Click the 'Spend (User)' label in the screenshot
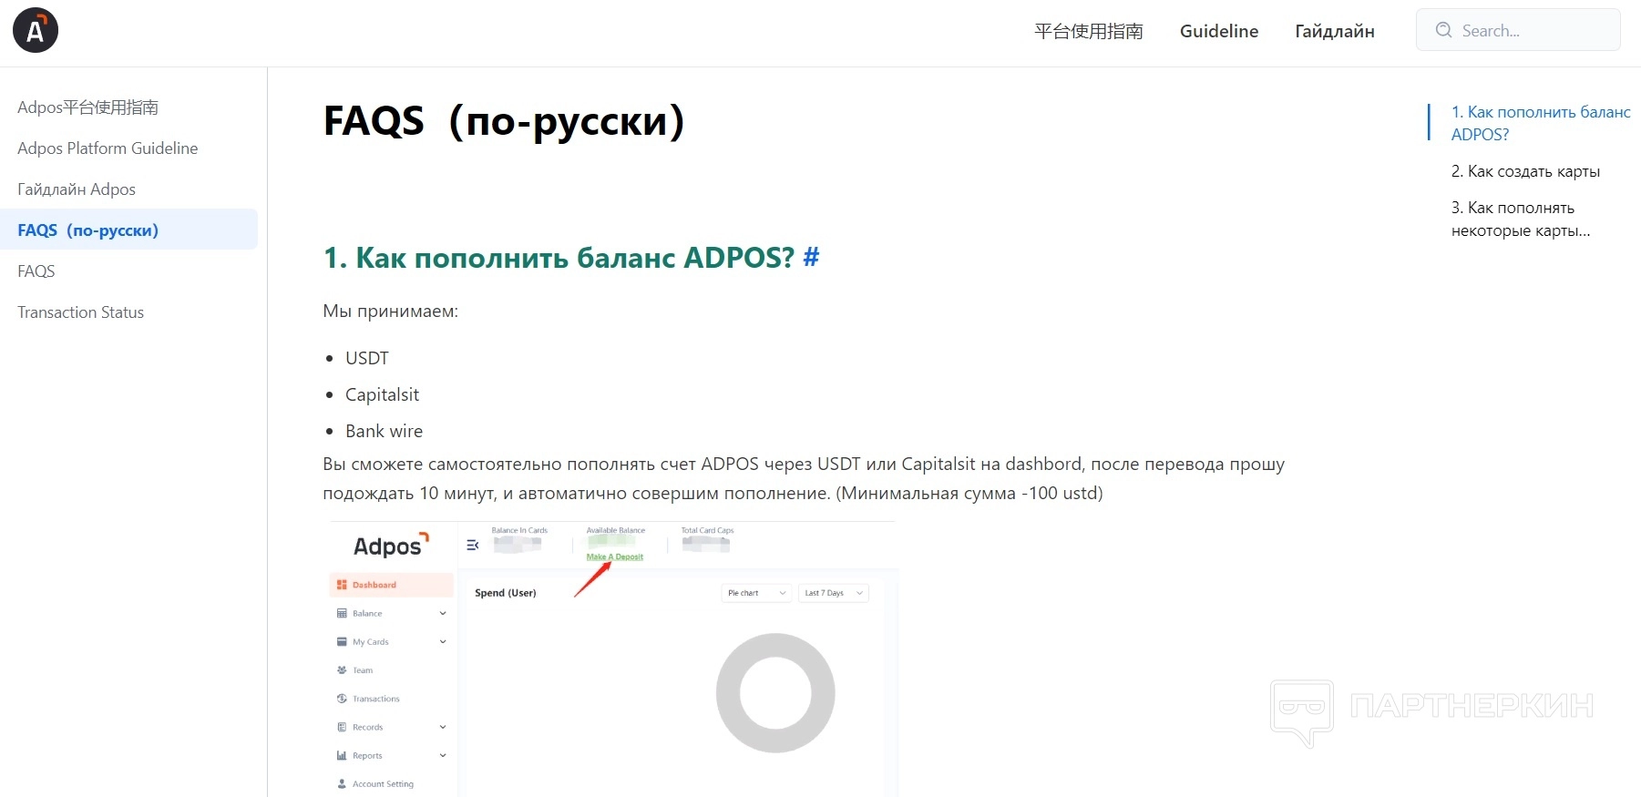 click(x=506, y=593)
